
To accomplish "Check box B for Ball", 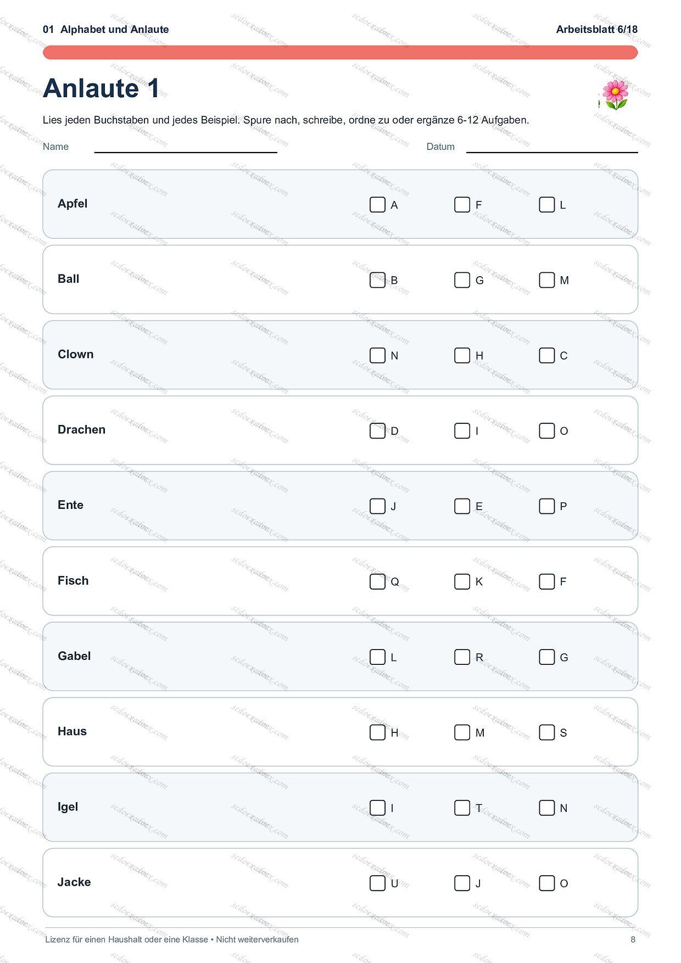I will point(377,280).
